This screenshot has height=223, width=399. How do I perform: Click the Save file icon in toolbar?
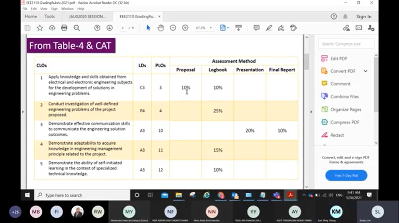pyautogui.click(x=27, y=28)
